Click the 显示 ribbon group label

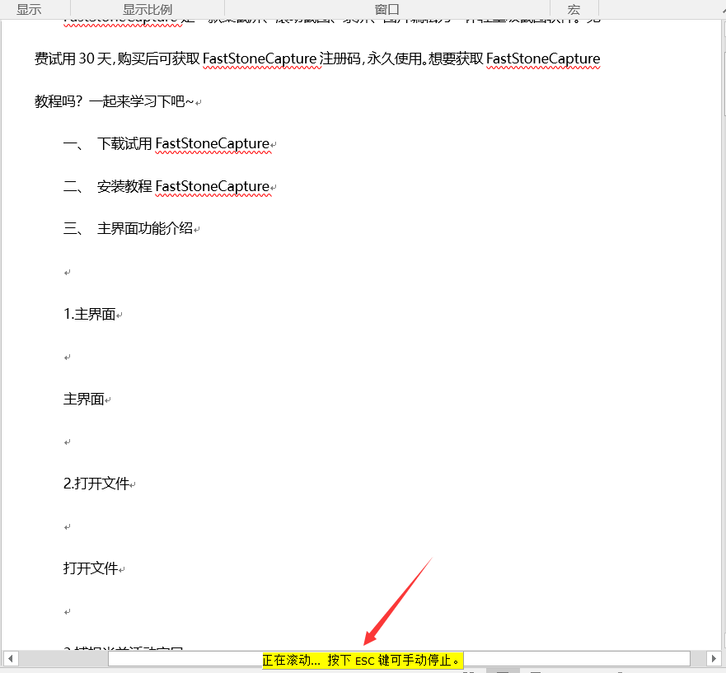tap(30, 9)
